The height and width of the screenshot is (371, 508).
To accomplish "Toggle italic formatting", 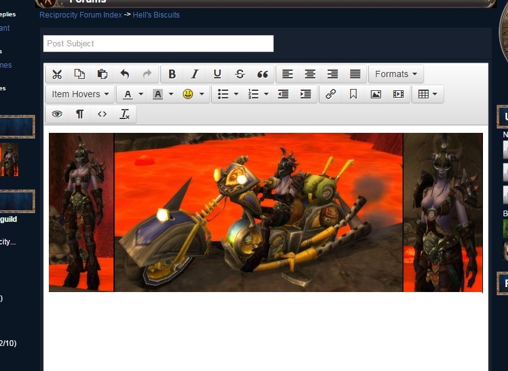I will click(195, 74).
